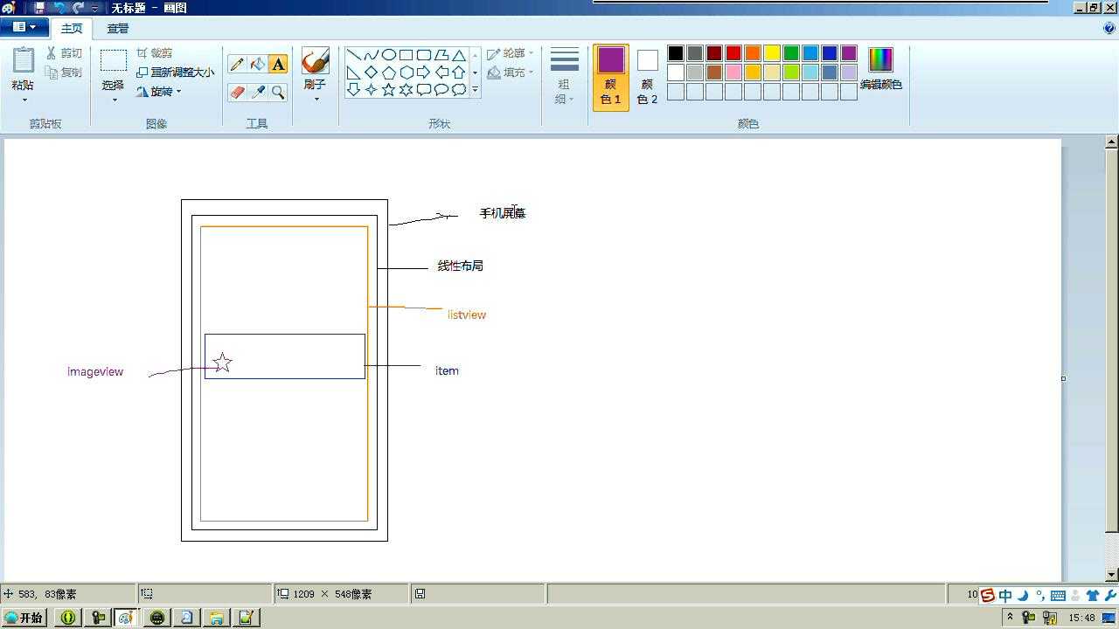
Task: Pick the red color swatch
Action: (x=733, y=53)
